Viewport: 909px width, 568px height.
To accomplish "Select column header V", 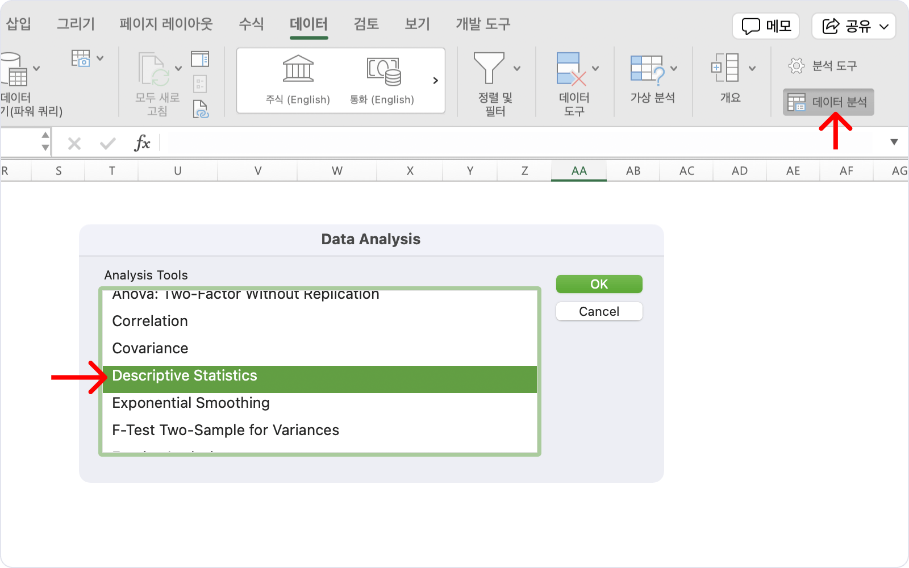I will (257, 171).
